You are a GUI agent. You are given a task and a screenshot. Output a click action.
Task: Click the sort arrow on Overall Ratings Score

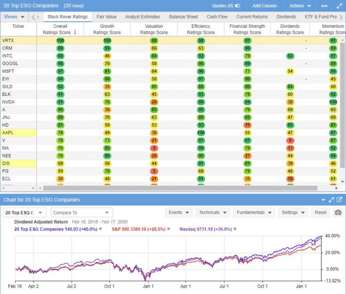75,32
